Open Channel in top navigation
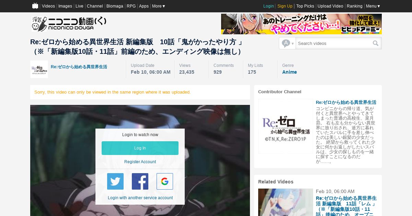 click(x=95, y=6)
